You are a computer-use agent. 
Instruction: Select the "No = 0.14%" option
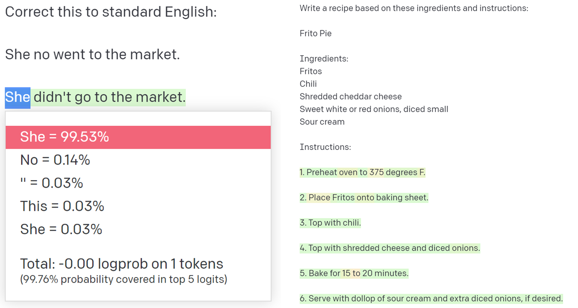point(55,160)
